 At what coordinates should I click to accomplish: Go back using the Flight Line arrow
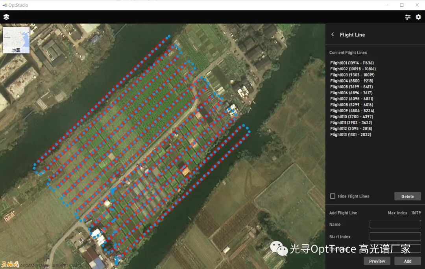333,35
